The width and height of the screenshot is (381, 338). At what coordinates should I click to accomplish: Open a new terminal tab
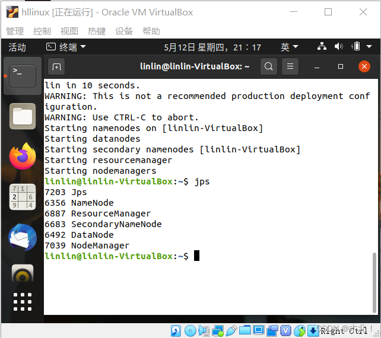56,66
